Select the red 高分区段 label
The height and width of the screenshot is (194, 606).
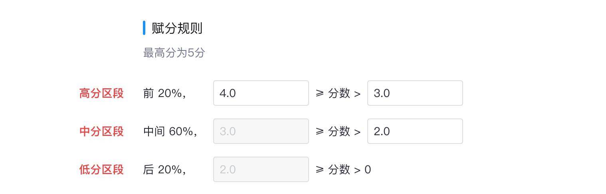[101, 93]
